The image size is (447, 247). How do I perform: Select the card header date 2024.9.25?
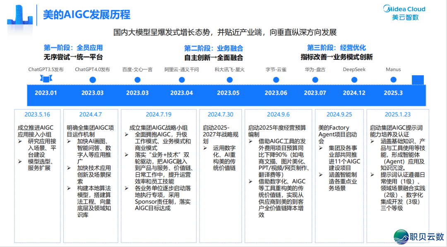339,115
